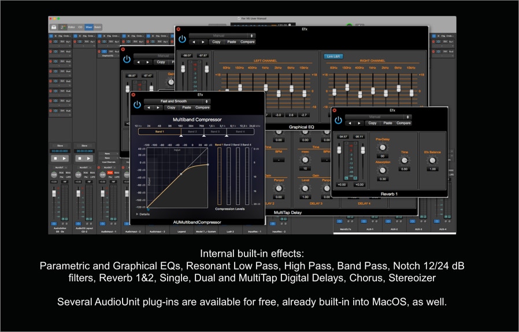Toggle the Link L&R button in Graphical EQ
This screenshot has width=519, height=332.
pyautogui.click(x=333, y=57)
